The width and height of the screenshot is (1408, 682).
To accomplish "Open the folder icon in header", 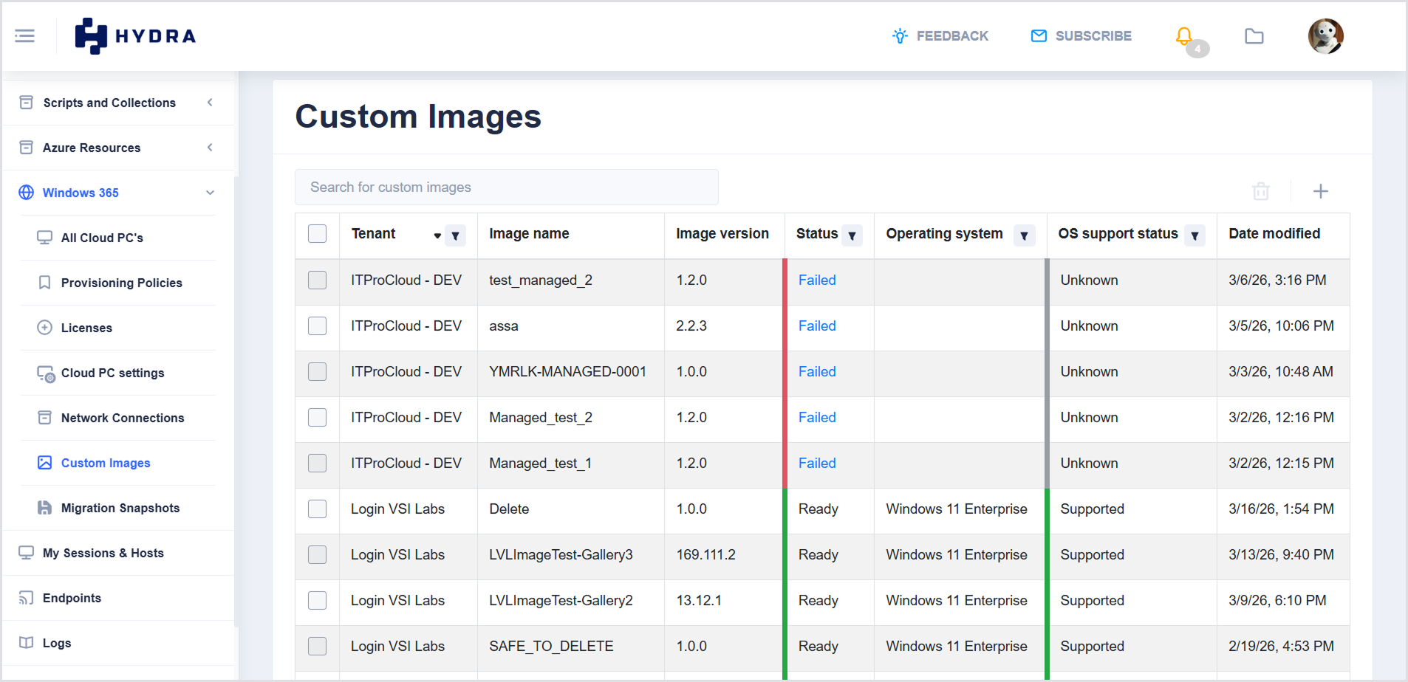I will click(1254, 36).
